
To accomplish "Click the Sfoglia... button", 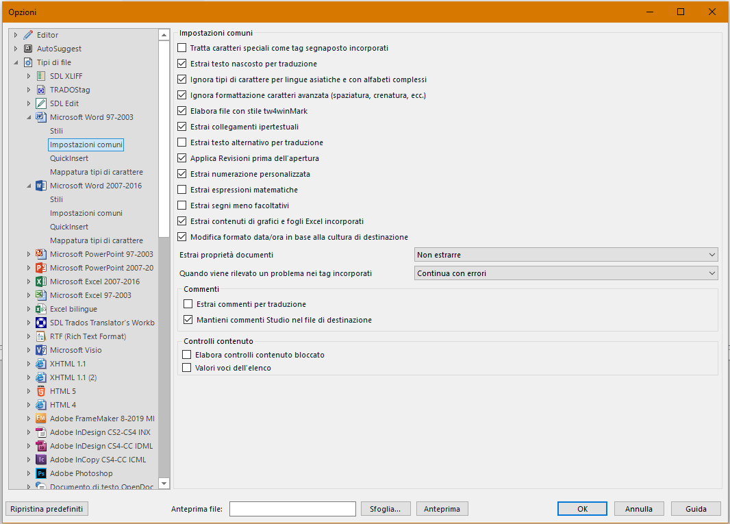I will (x=386, y=509).
